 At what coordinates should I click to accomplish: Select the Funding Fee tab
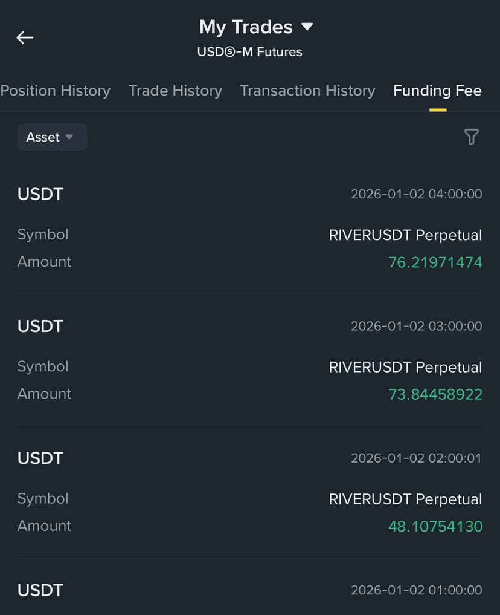click(x=437, y=91)
